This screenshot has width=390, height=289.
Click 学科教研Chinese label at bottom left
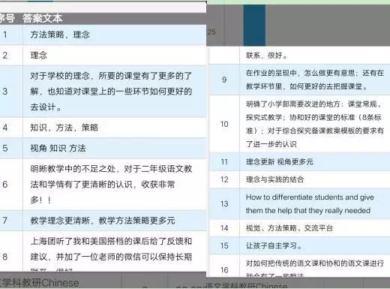[40, 283]
